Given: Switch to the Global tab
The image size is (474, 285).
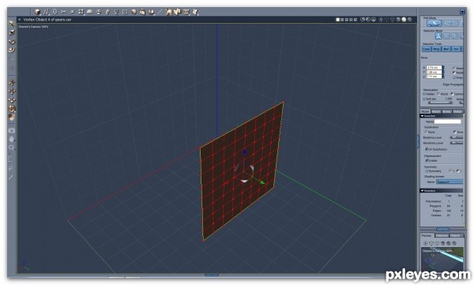Looking at the screenshot, I should pos(457,111).
